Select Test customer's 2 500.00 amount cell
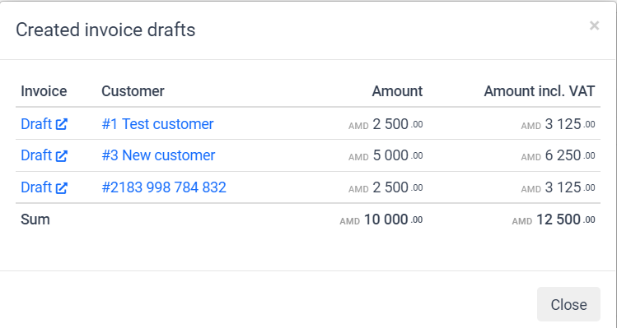This screenshot has width=617, height=328. 386,124
